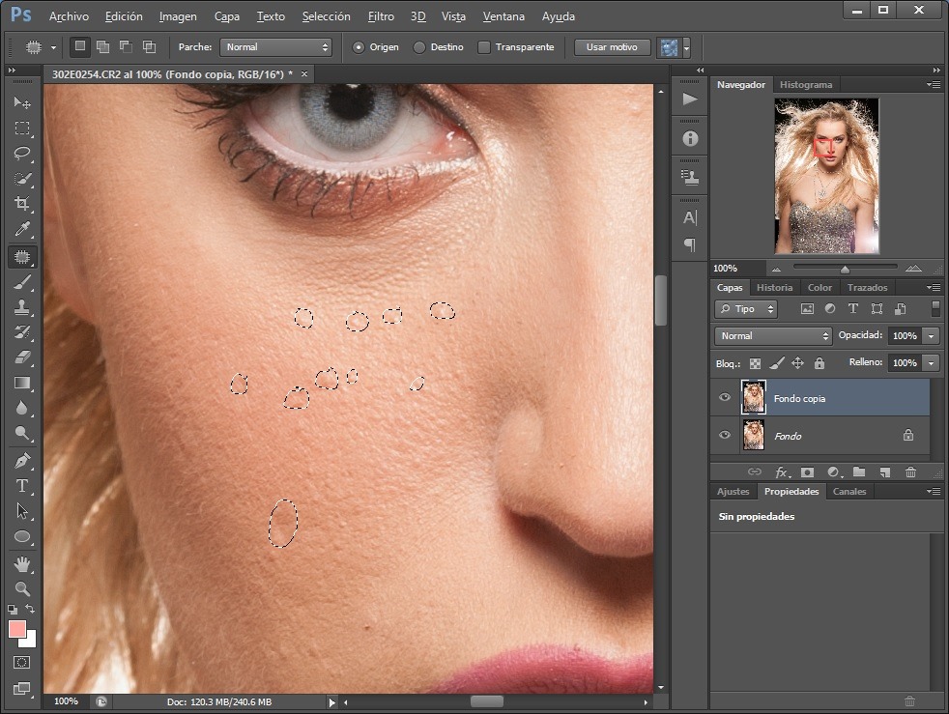Hide the Fondo copia layer
Viewport: 949px width, 714px height.
coord(725,398)
